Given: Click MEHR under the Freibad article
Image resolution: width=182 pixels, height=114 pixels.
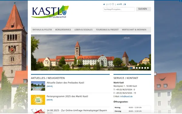Looking at the screenshot, I should point(49,86).
